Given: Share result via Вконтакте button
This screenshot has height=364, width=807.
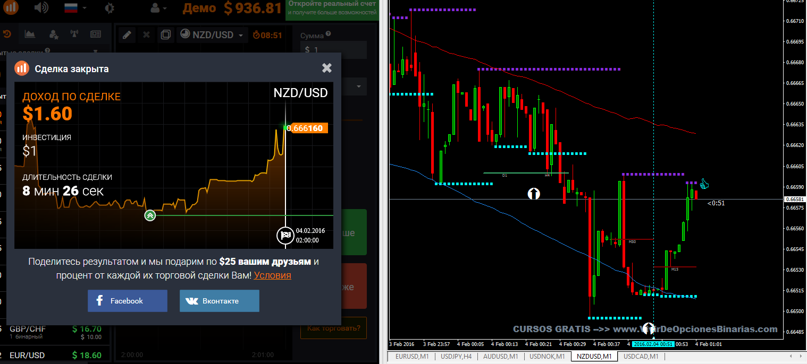Looking at the screenshot, I should tap(220, 301).
